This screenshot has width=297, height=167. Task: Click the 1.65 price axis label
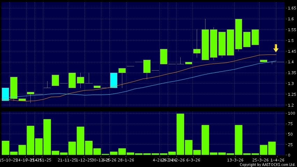coord(290,8)
